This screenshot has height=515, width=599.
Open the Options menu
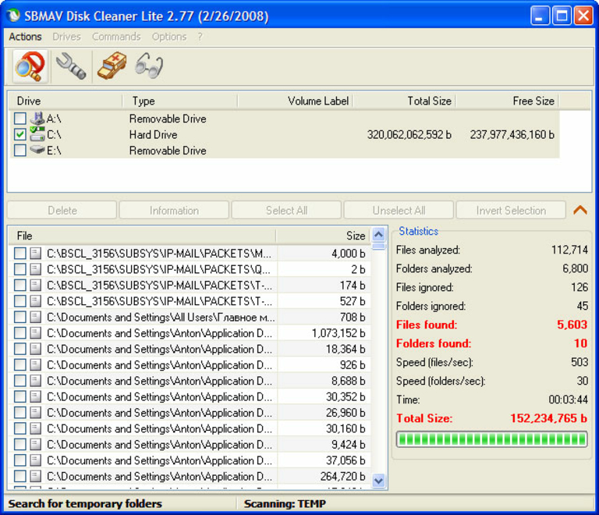(x=169, y=37)
